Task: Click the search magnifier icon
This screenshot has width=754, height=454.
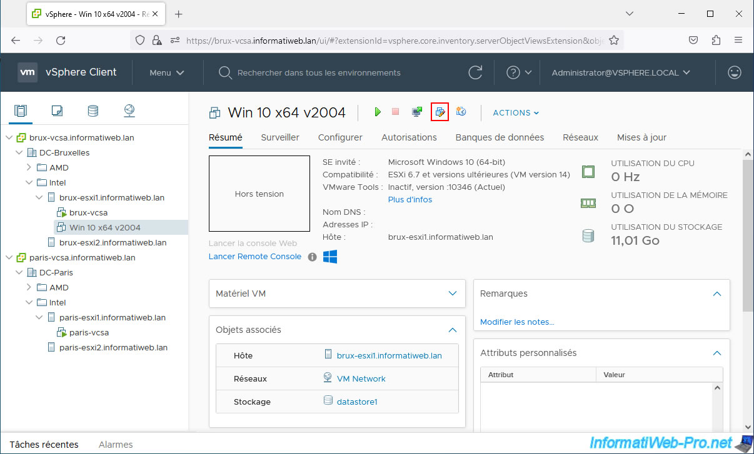Action: pyautogui.click(x=225, y=72)
